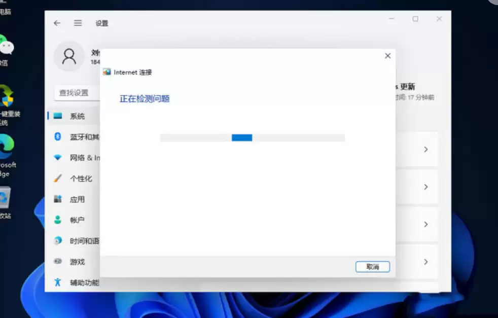The width and height of the screenshot is (498, 318).
Task: Select 系统 in the navigation pane
Action: [76, 116]
